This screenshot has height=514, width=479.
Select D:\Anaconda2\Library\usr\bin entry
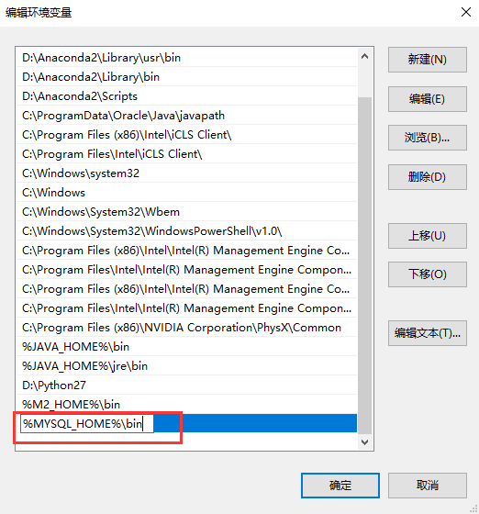pyautogui.click(x=187, y=58)
